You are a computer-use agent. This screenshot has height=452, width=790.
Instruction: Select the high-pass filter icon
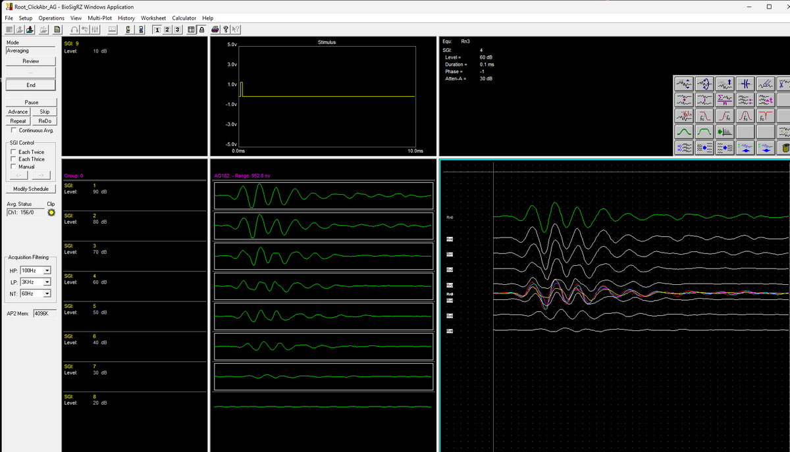[725, 116]
